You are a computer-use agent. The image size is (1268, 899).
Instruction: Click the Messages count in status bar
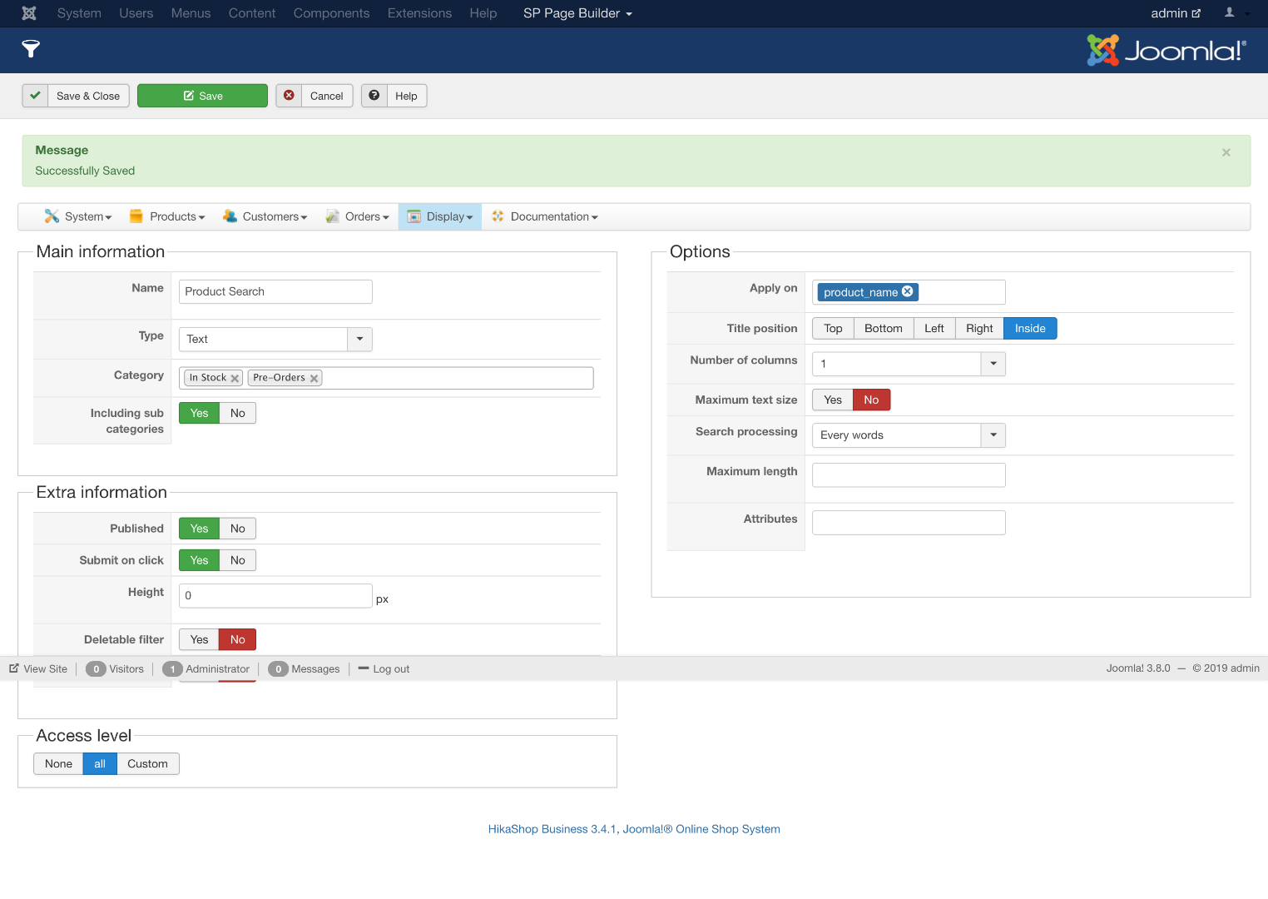coord(279,668)
